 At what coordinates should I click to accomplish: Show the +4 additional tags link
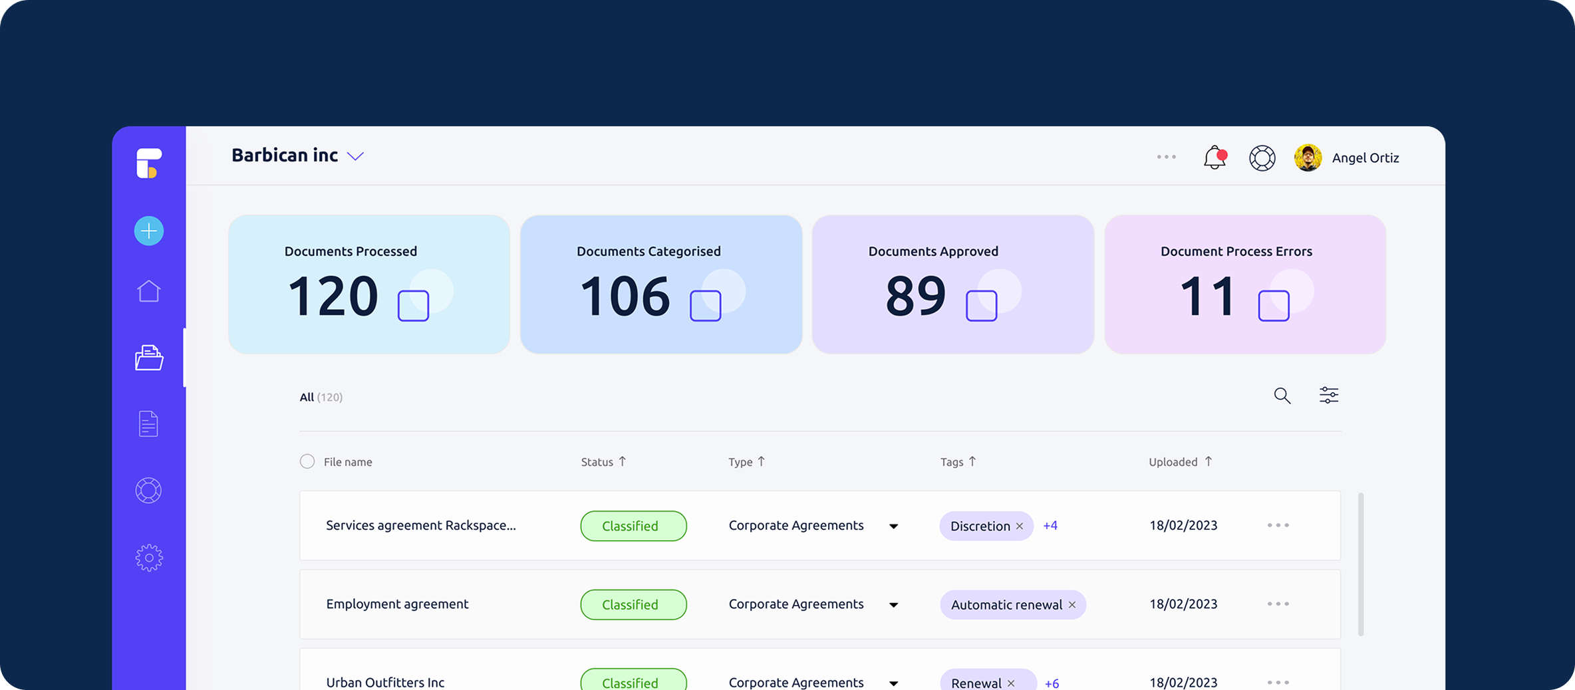click(x=1050, y=526)
